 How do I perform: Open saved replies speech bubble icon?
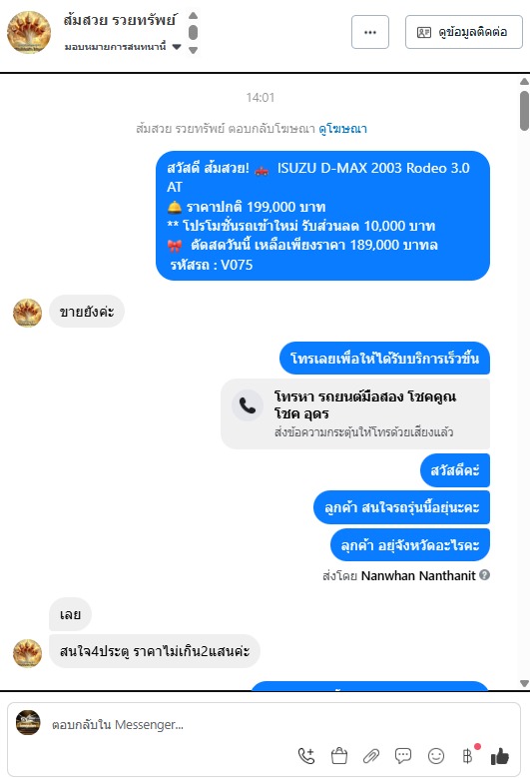[403, 756]
